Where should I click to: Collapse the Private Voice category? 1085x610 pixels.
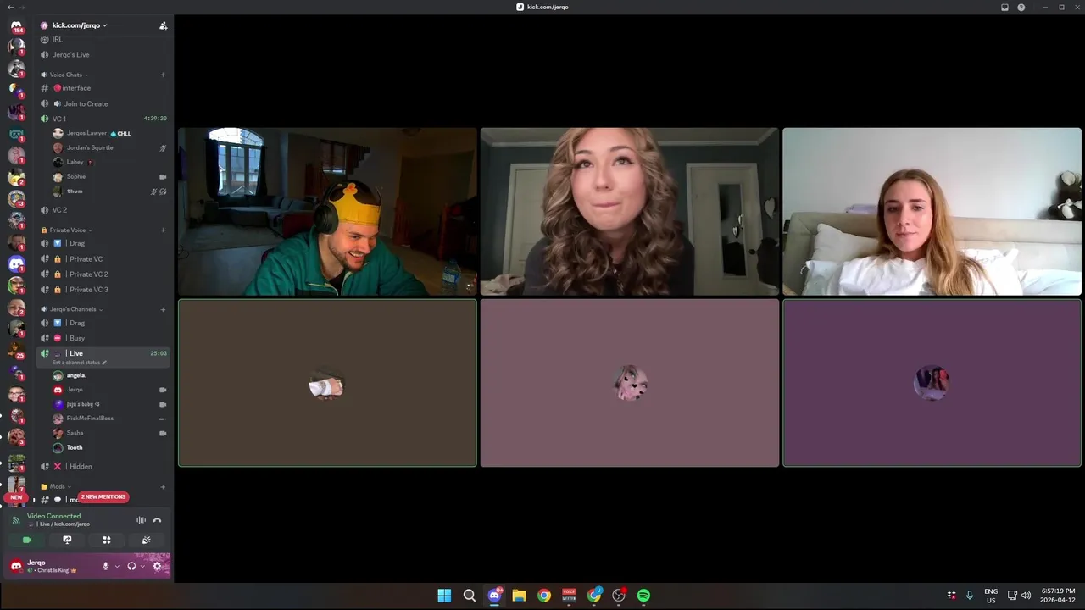68,230
